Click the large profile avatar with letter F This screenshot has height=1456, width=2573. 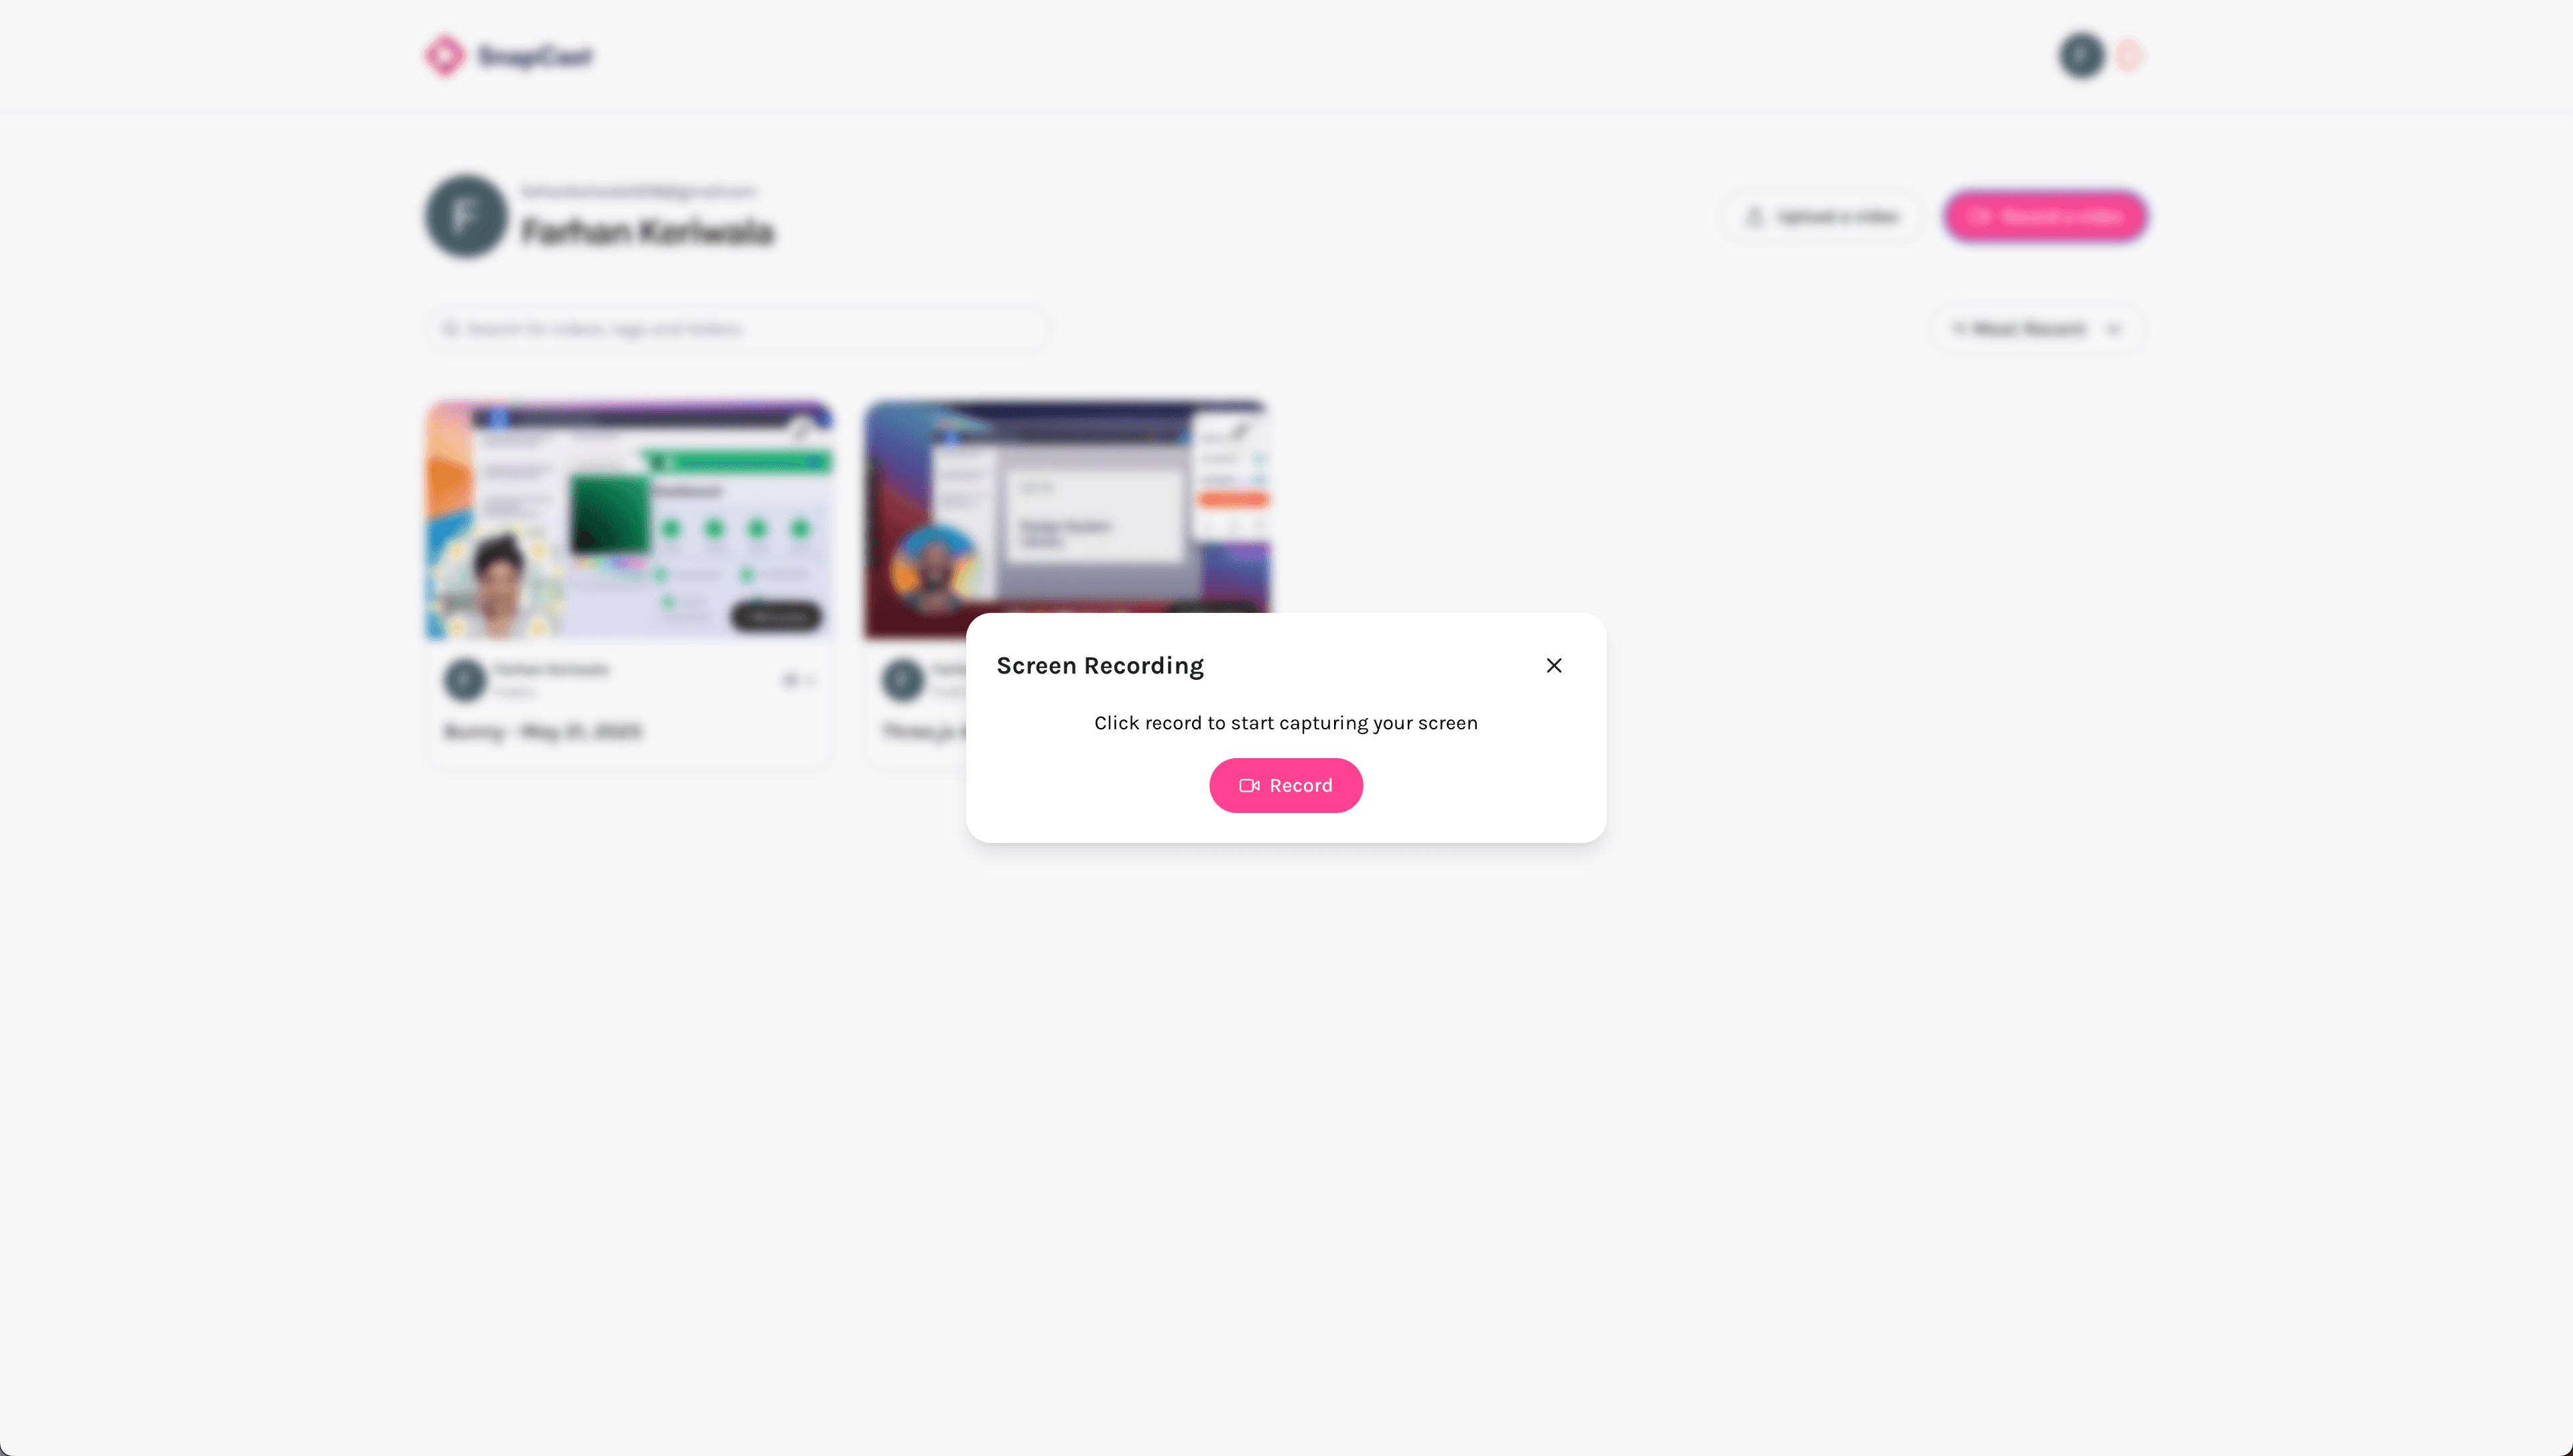pyautogui.click(x=466, y=216)
